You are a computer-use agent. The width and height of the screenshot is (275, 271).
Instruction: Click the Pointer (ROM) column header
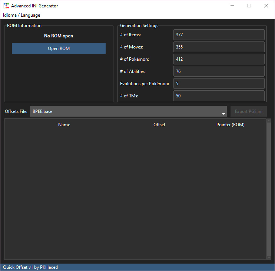[x=230, y=125]
